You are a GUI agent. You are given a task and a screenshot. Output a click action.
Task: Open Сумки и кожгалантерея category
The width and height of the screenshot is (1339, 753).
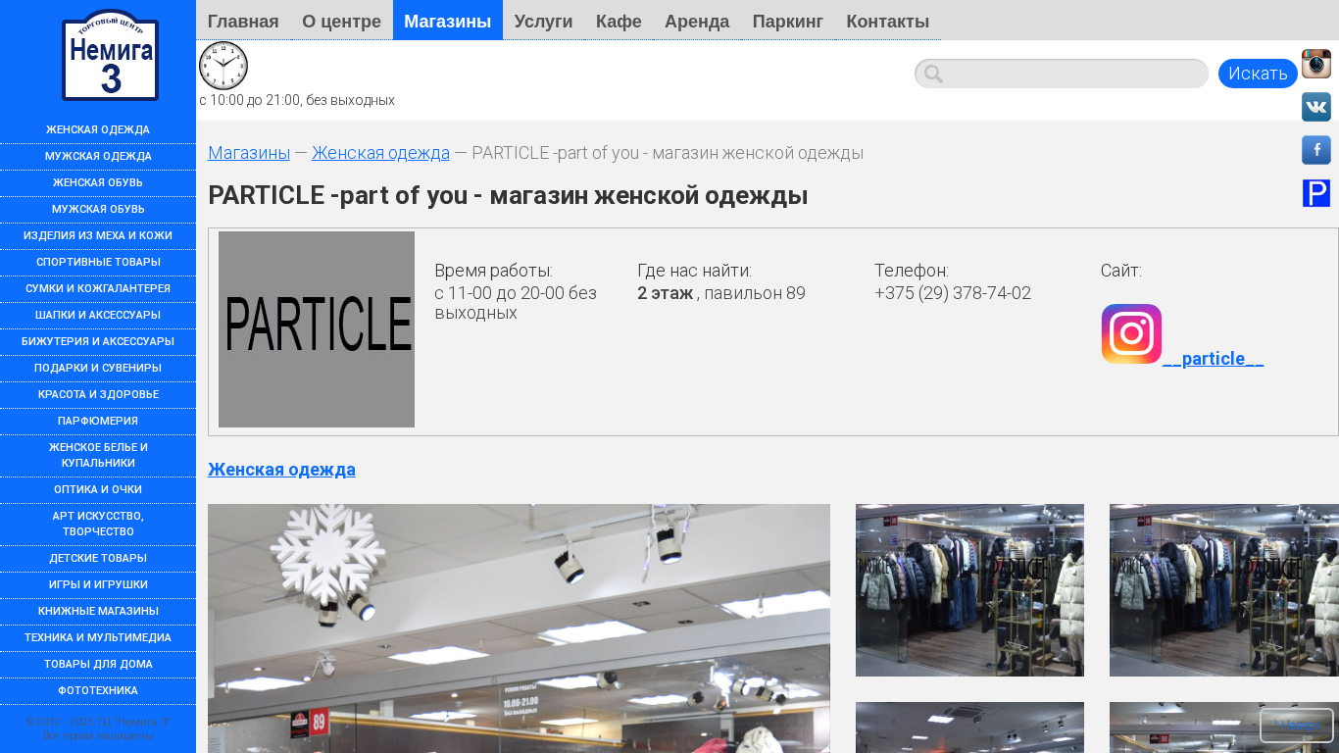coord(98,289)
